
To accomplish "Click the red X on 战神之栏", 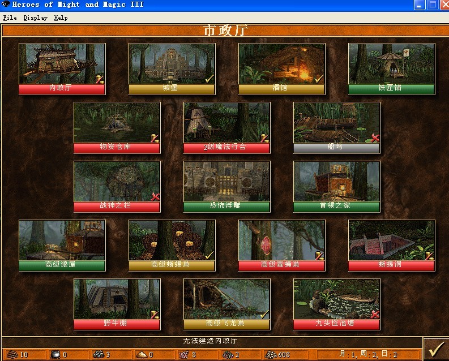I will click(x=155, y=197).
